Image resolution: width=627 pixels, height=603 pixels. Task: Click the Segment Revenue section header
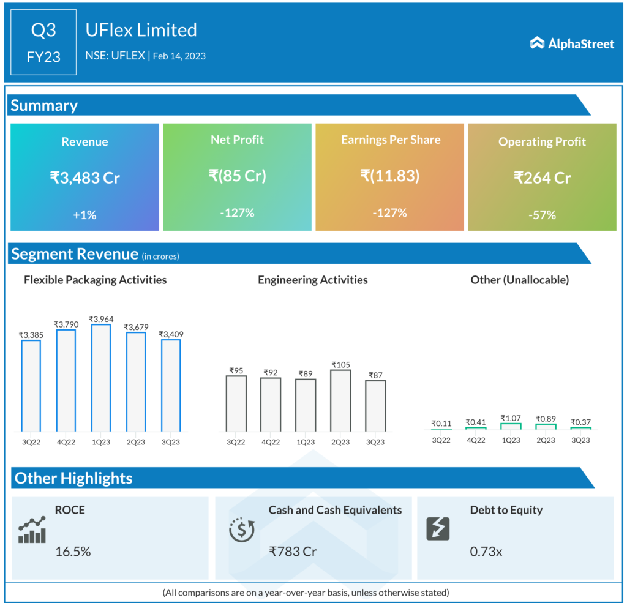click(x=75, y=253)
